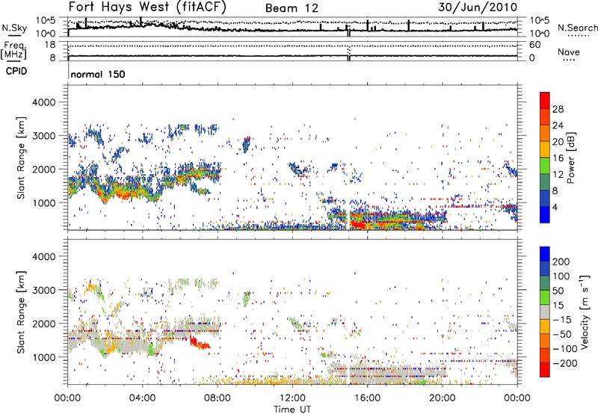Click '4000' on the power panel axis

pos(43,102)
